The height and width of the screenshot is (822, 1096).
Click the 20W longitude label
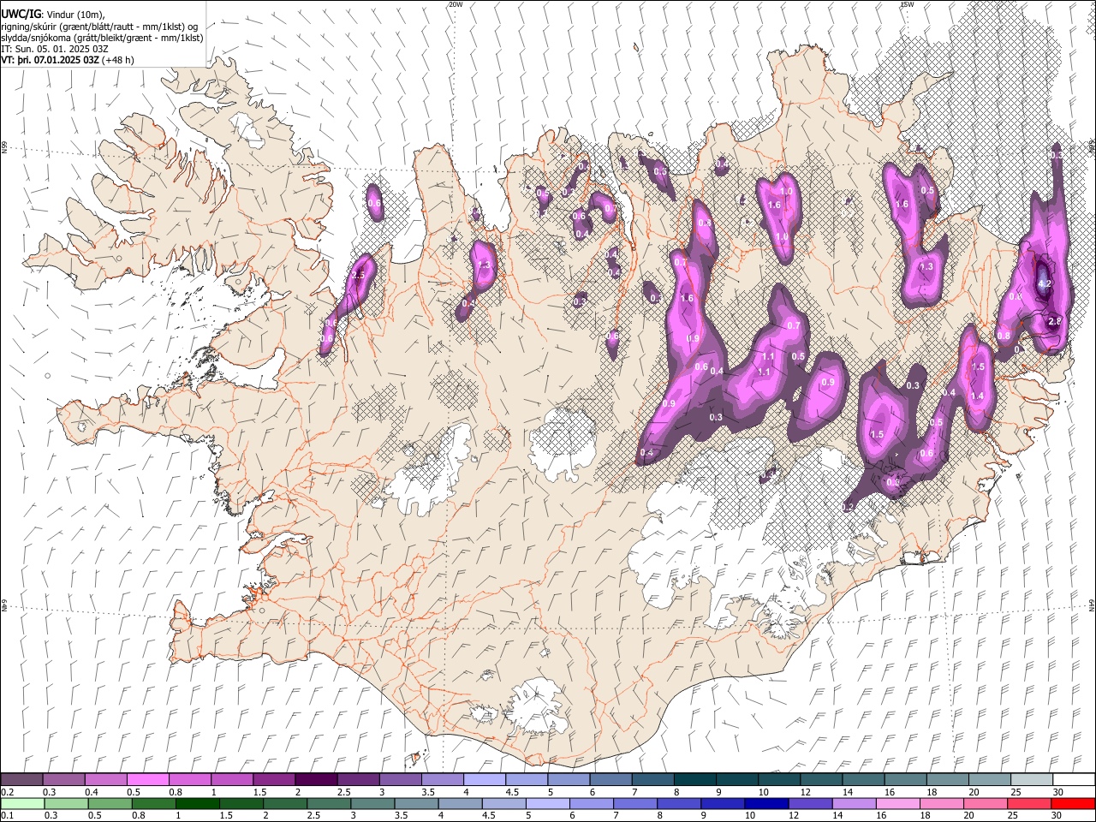(x=456, y=4)
